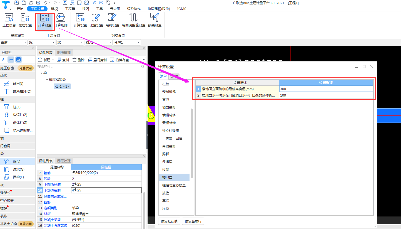
Task: Open 比重设置 weight settings
Action: (x=96, y=20)
